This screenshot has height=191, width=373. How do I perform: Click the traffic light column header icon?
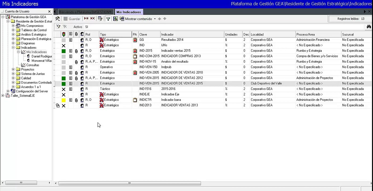coord(64,34)
